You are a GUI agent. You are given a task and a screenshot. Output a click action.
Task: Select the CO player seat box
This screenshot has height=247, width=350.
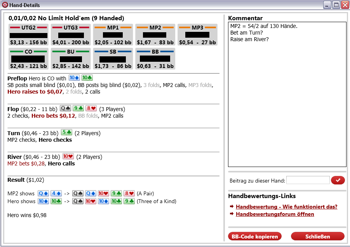[x=29, y=59]
